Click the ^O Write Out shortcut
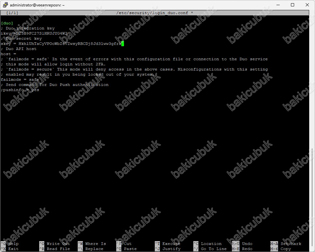 pyautogui.click(x=55, y=244)
